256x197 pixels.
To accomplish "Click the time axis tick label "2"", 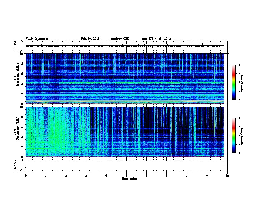I will pyautogui.click(x=66, y=176).
